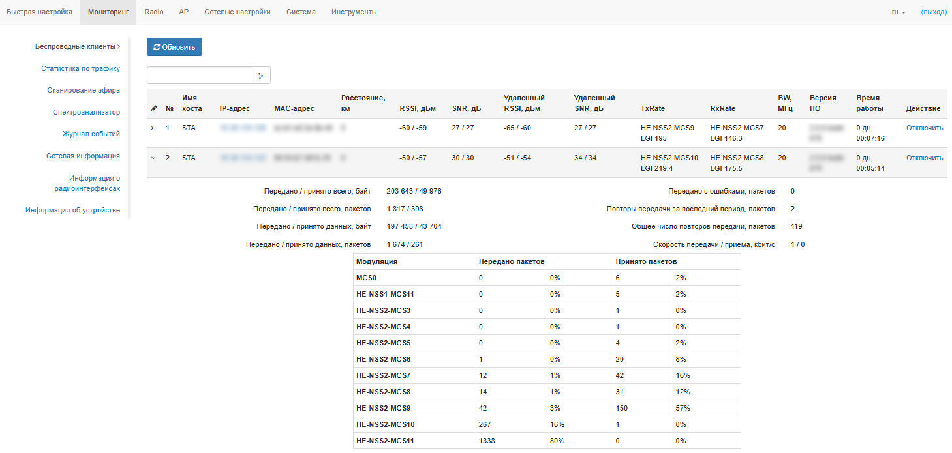This screenshot has height=453, width=952.
Task: Click the pencil edit-columns icon in table header
Action: tap(154, 108)
